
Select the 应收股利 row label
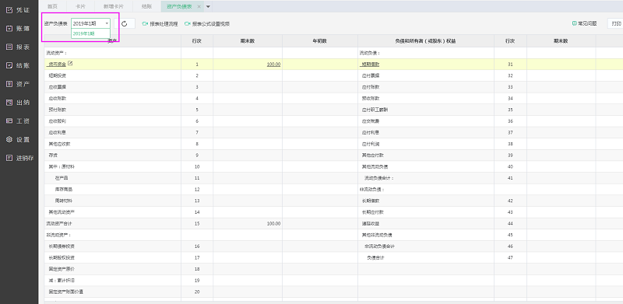pos(58,121)
